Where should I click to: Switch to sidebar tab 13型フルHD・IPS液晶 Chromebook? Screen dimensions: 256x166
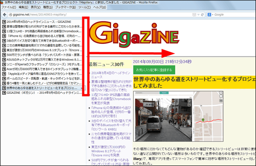pos(42,31)
